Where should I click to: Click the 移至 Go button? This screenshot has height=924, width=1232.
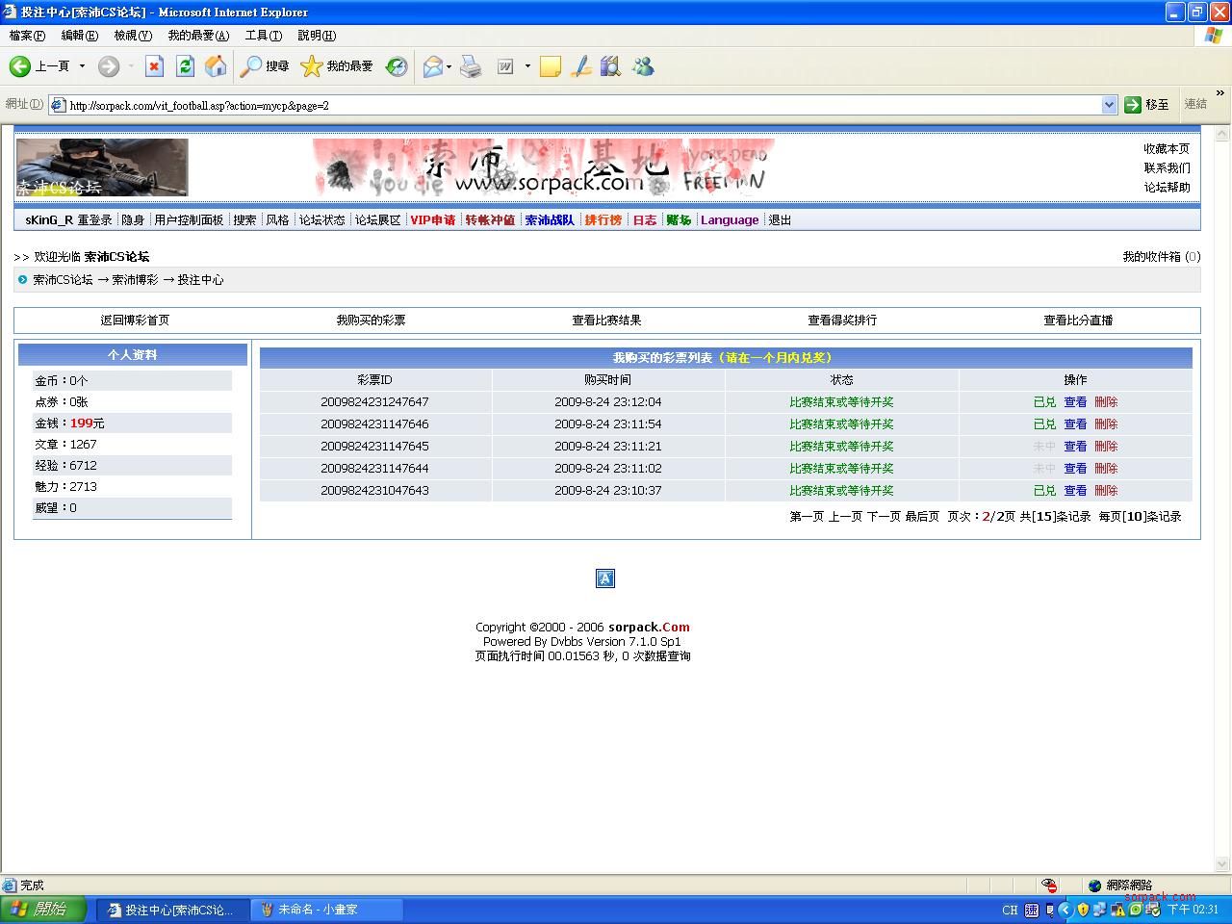pos(1147,105)
